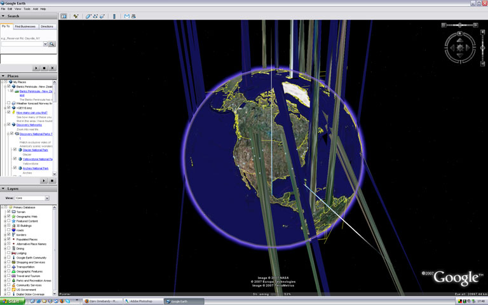Image resolution: width=488 pixels, height=305 pixels.
Task: Click the Places panel play button
Action: [44, 180]
